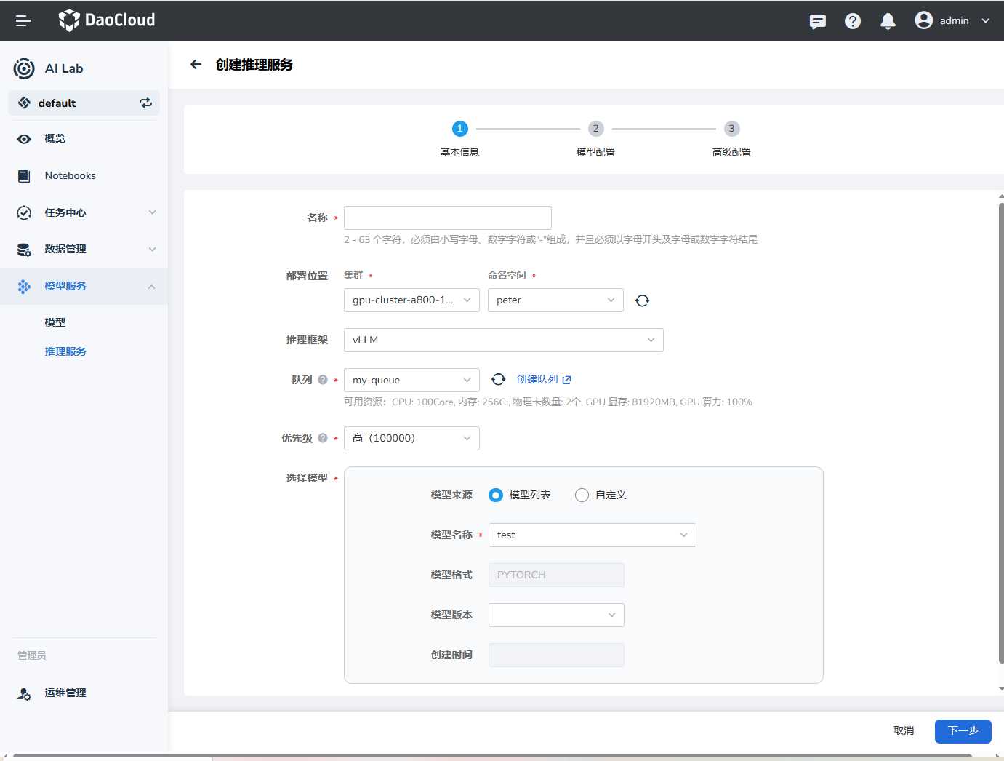The height and width of the screenshot is (761, 1004).
Task: Open the notifications bell icon
Action: pos(888,21)
